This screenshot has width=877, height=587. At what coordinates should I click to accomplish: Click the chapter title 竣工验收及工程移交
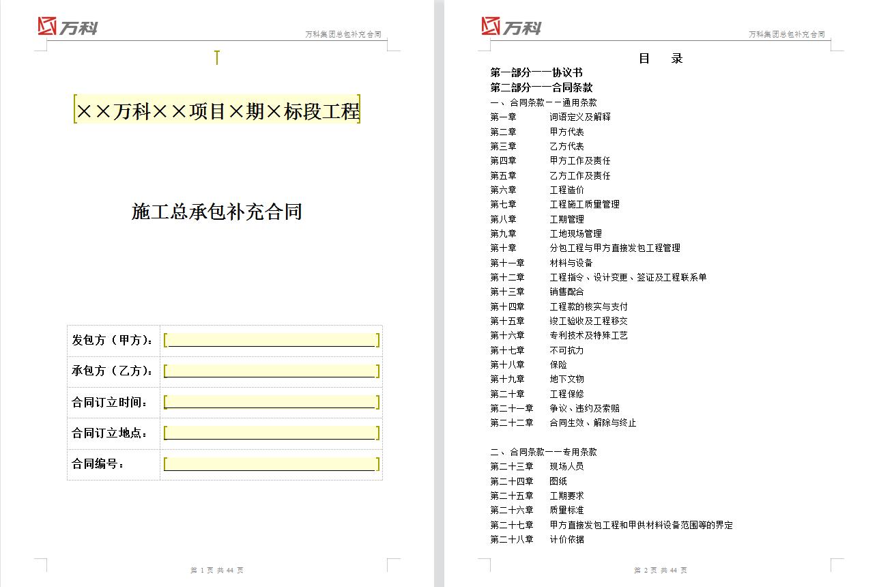(588, 321)
